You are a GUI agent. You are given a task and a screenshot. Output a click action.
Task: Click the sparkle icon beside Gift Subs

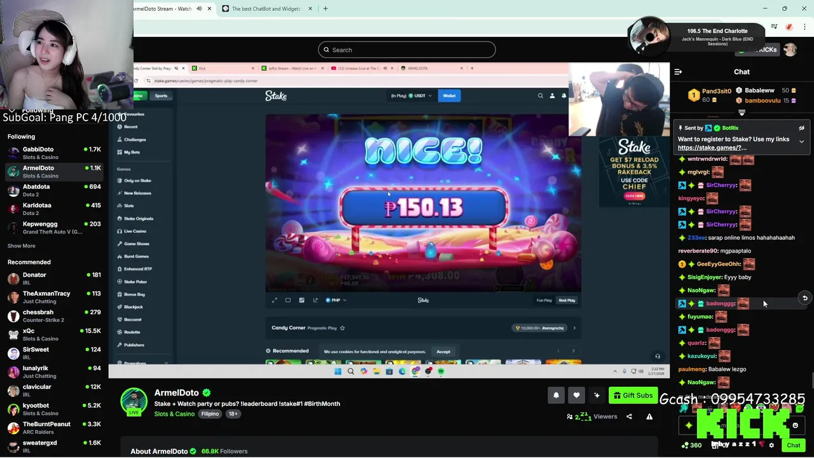click(x=597, y=395)
